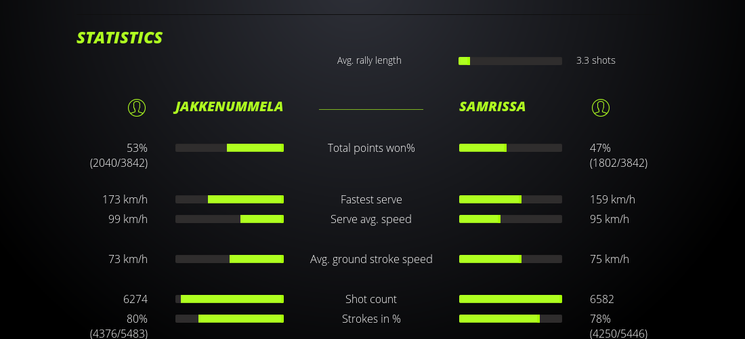Click the Total points won% label
The height and width of the screenshot is (339, 745).
371,148
